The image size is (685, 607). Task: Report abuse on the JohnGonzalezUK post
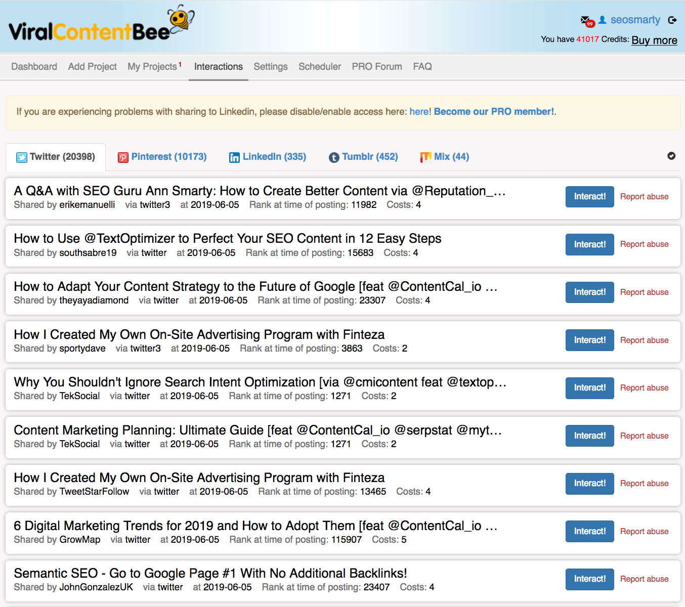click(x=644, y=579)
